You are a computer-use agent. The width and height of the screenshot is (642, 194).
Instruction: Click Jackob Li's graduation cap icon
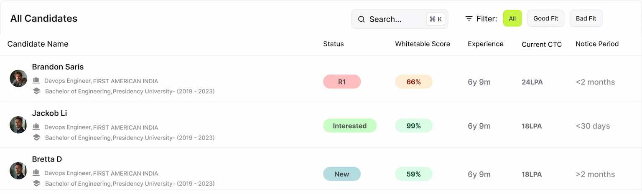(x=36, y=137)
